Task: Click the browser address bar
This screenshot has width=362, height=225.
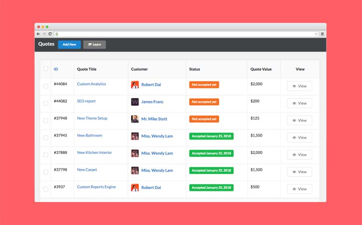Action: click(x=186, y=34)
